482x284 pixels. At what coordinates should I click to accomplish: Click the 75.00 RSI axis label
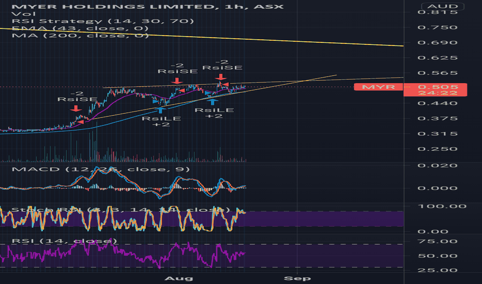pyautogui.click(x=438, y=241)
